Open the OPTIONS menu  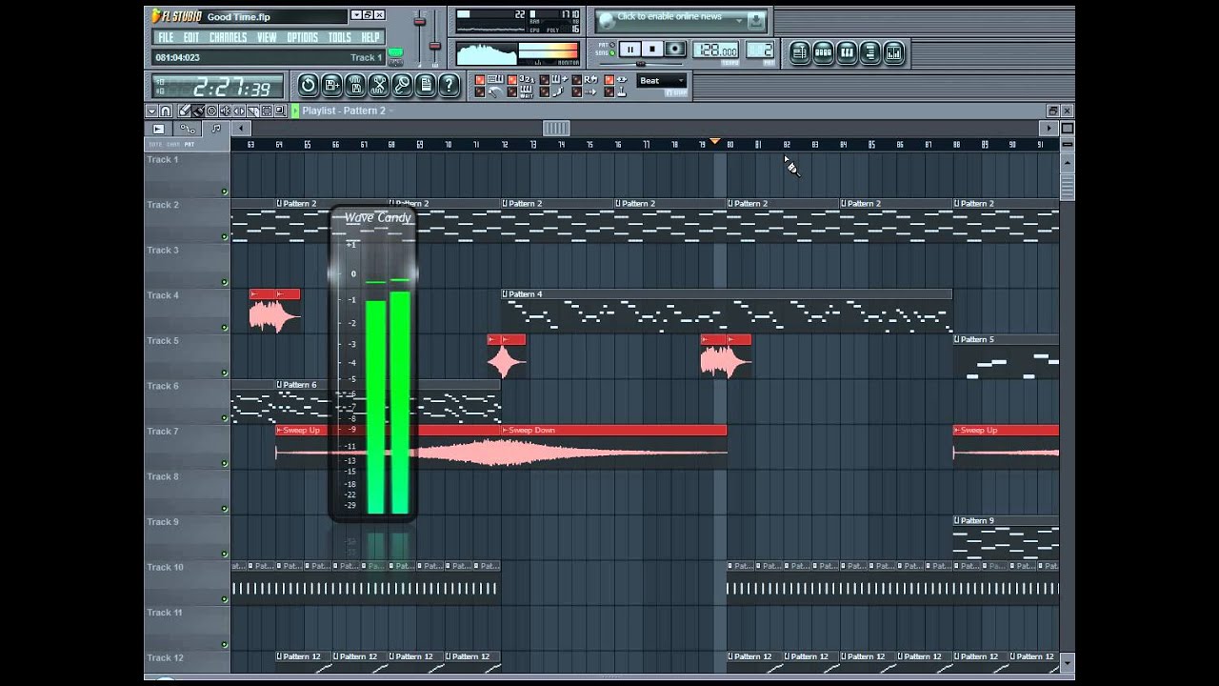click(303, 37)
